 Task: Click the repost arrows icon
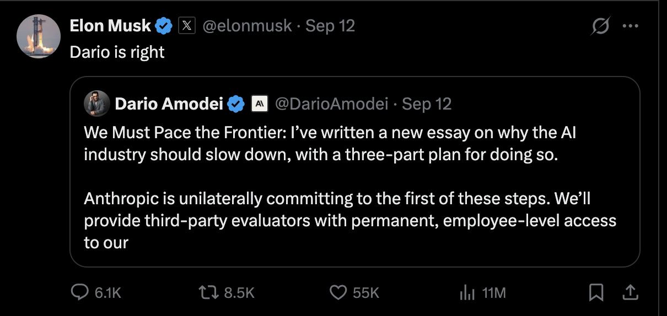[209, 293]
